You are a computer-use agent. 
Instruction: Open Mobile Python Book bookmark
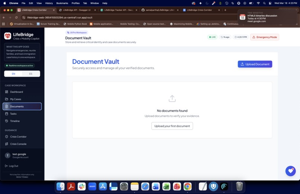pyautogui.click(x=75, y=24)
